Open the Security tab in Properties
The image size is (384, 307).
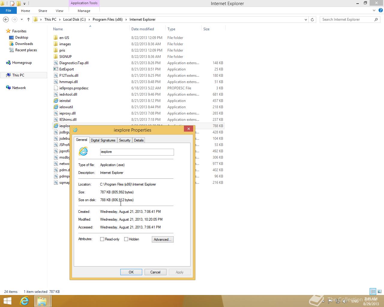pos(124,140)
